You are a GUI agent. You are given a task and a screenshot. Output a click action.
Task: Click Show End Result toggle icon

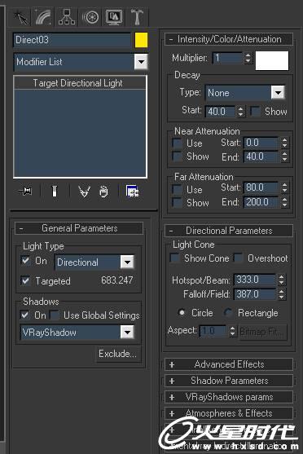pos(55,191)
